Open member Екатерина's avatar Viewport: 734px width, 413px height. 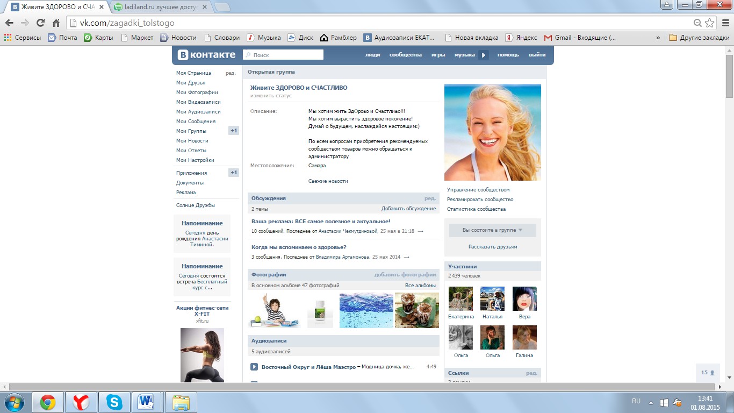click(460, 298)
